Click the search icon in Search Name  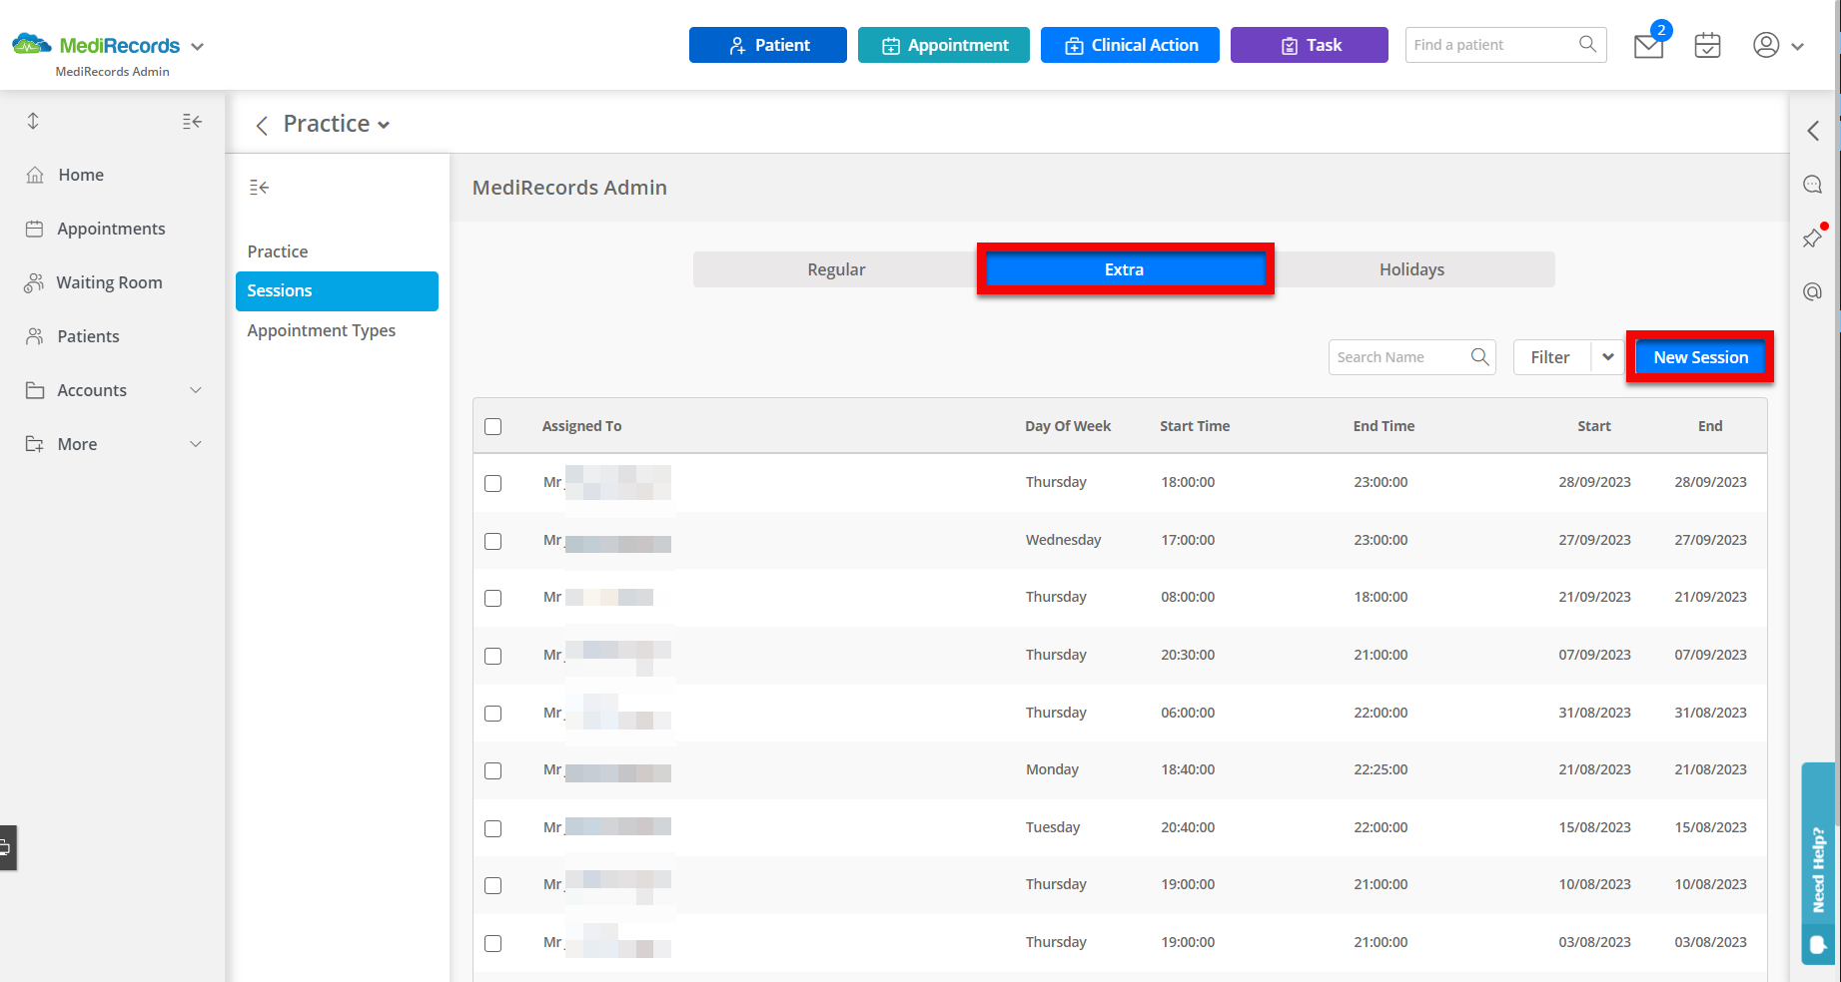click(x=1480, y=356)
